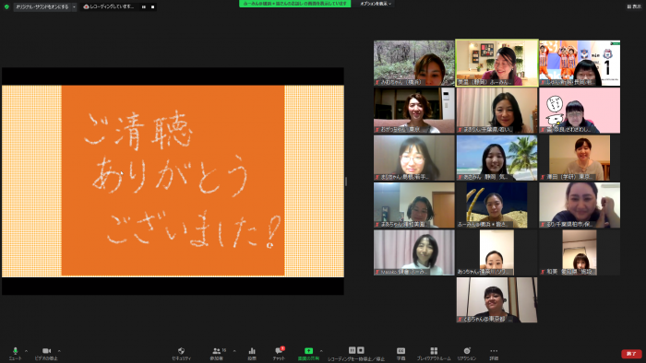646x363 pixels.
Task: Mute the microphone in the toolbar
Action: pos(16,353)
